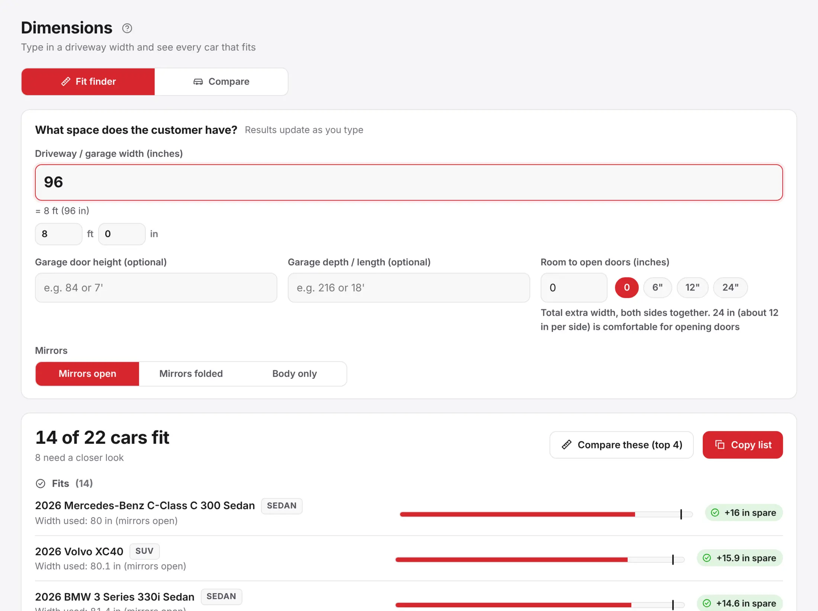Image resolution: width=818 pixels, height=611 pixels.
Task: Click the green check icon in +16 in spare
Action: click(x=715, y=513)
